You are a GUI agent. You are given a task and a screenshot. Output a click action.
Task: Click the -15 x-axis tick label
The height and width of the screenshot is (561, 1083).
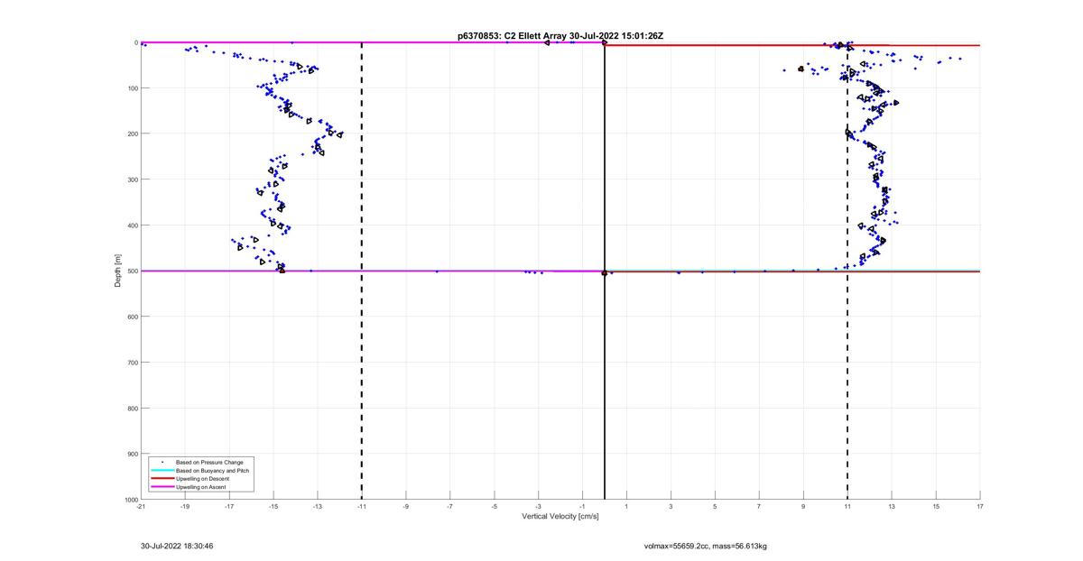pyautogui.click(x=273, y=506)
